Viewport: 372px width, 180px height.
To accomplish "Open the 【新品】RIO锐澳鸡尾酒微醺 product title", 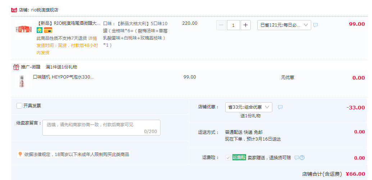I will (x=68, y=23).
